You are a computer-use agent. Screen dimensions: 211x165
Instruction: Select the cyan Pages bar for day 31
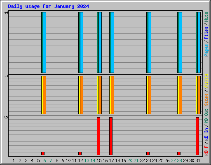tap(199, 42)
